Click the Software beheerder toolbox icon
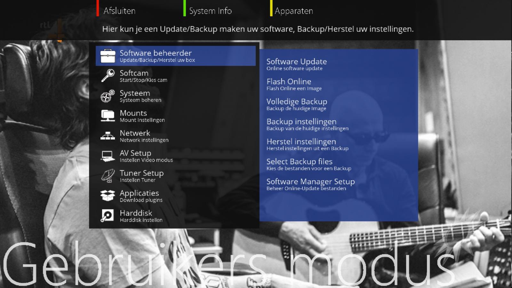This screenshot has width=512, height=288. tap(108, 56)
